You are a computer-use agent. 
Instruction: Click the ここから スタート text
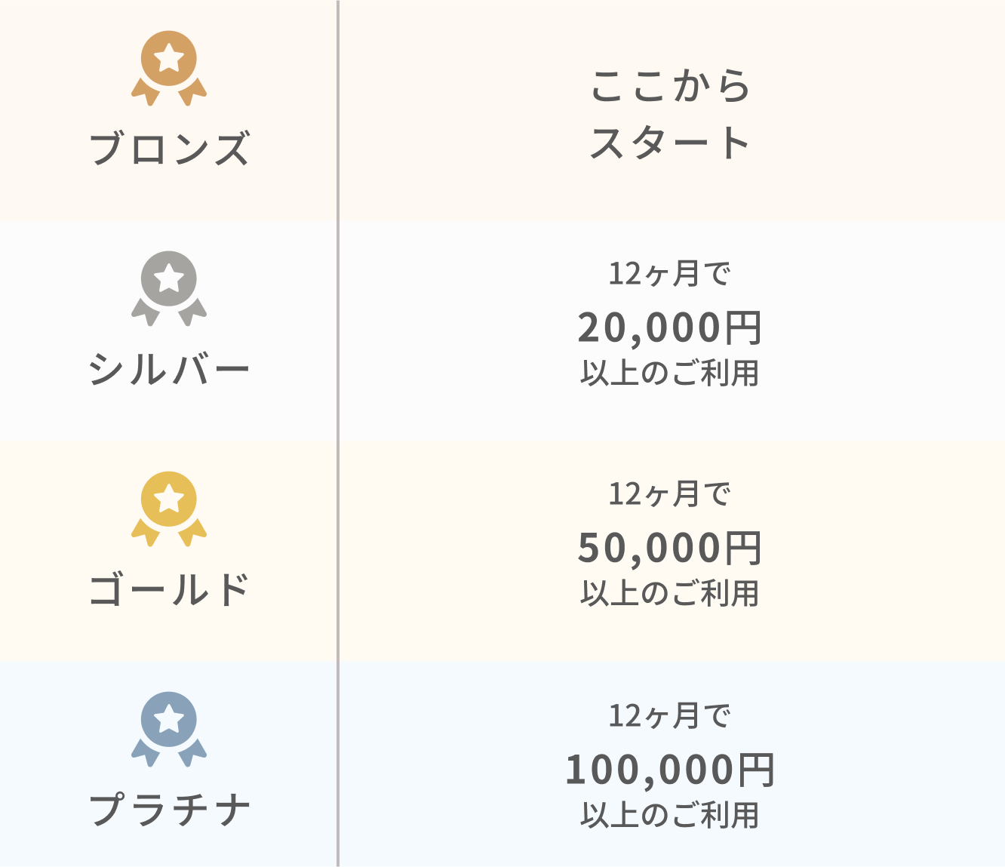(670, 114)
